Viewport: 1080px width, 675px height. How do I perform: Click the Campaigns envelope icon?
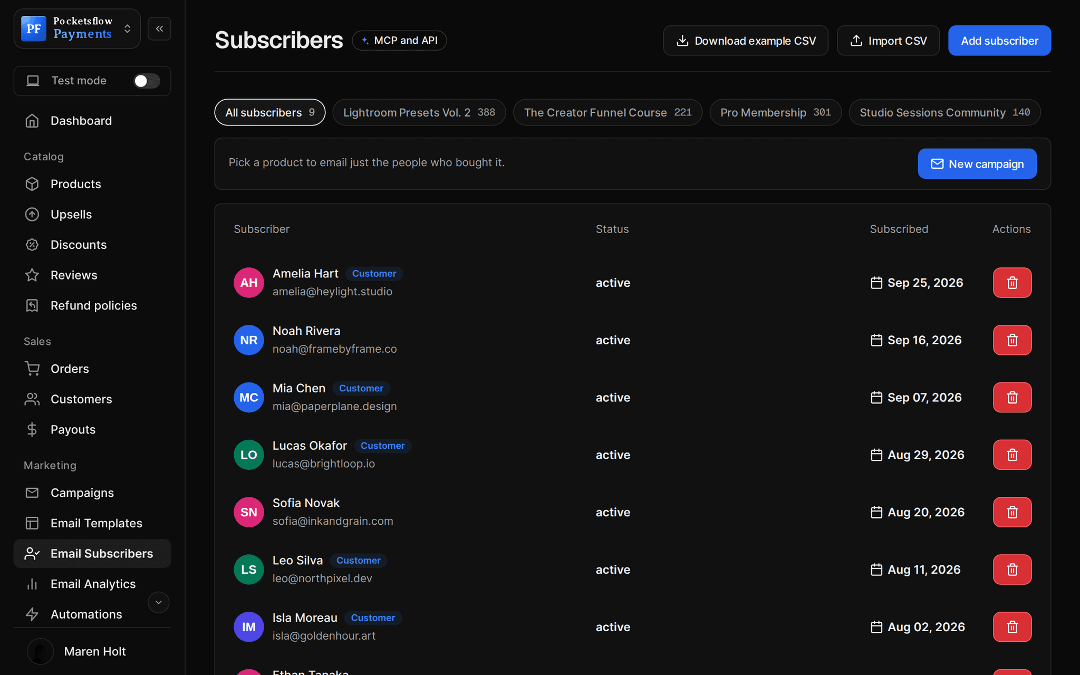[32, 493]
